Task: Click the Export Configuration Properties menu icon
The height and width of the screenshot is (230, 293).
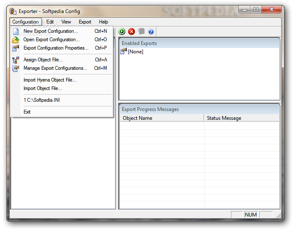Action: (16, 48)
